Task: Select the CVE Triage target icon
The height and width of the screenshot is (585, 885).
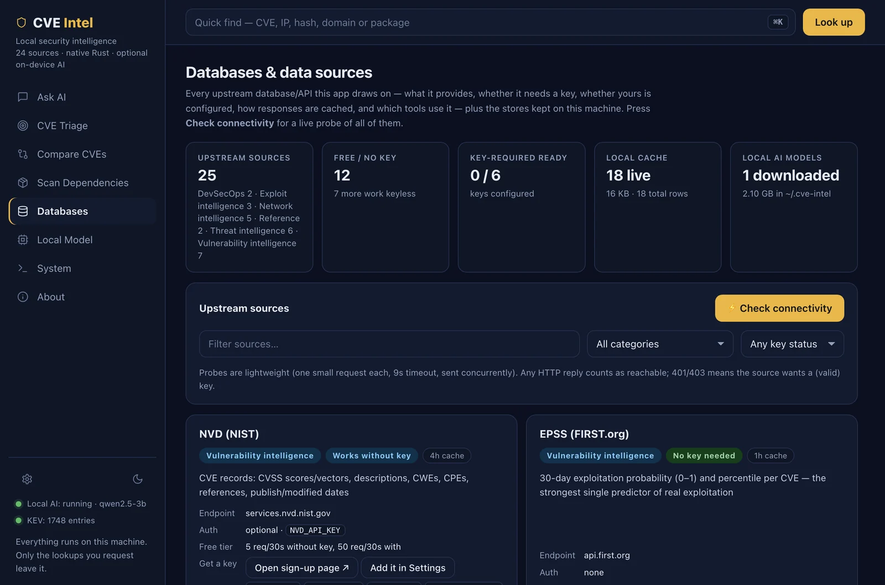Action: (x=23, y=126)
